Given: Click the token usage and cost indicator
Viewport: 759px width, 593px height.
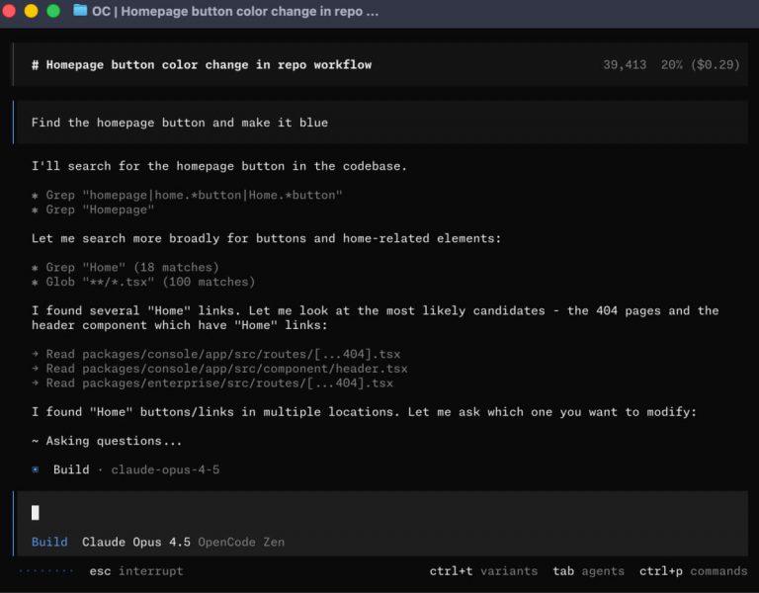Looking at the screenshot, I should 671,64.
